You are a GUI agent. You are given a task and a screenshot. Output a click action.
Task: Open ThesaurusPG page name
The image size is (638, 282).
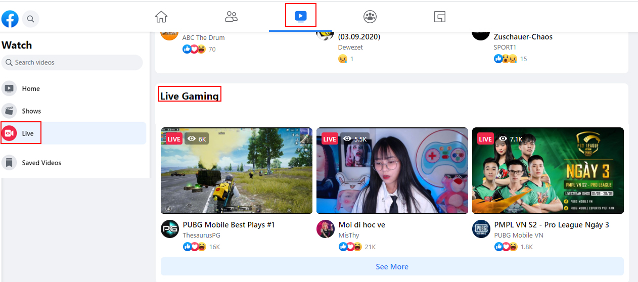coord(201,236)
